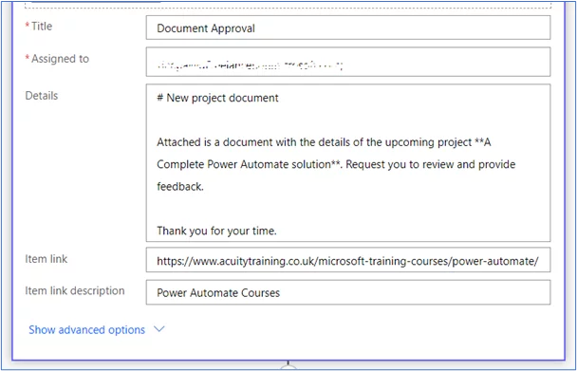Click the Item link description field
The image size is (577, 371).
click(348, 292)
